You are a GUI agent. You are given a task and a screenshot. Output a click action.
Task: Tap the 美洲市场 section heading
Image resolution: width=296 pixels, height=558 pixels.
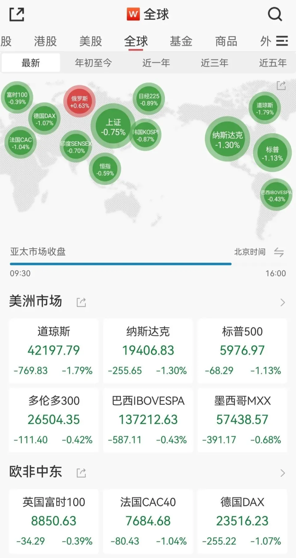click(35, 301)
